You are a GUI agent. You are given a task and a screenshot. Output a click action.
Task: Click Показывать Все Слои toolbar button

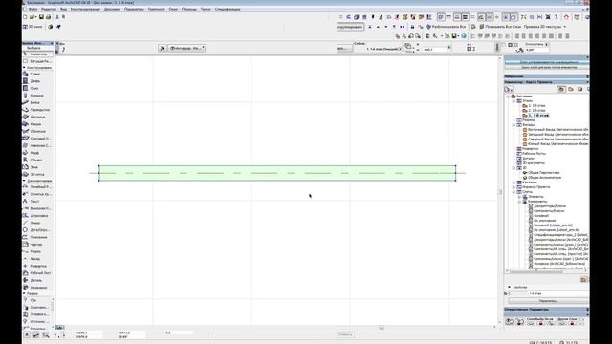(x=500, y=27)
